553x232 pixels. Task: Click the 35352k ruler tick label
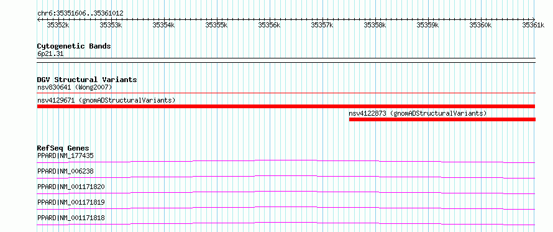coord(58,25)
